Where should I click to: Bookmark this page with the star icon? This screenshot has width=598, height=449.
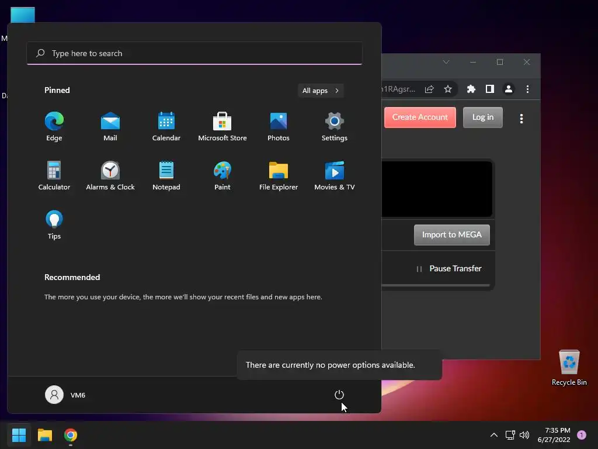[448, 89]
